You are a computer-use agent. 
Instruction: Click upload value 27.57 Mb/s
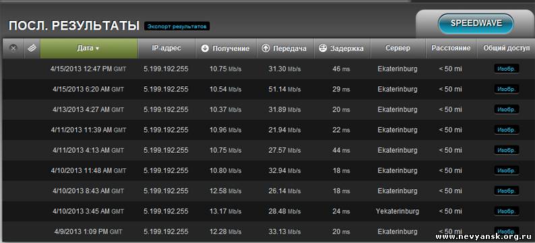284,150
